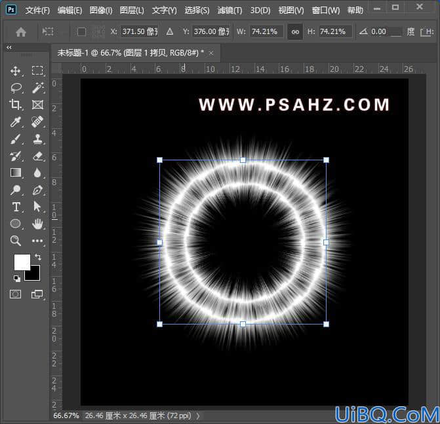Open the 选择(S) menu
The image size is (440, 424).
[x=197, y=10]
